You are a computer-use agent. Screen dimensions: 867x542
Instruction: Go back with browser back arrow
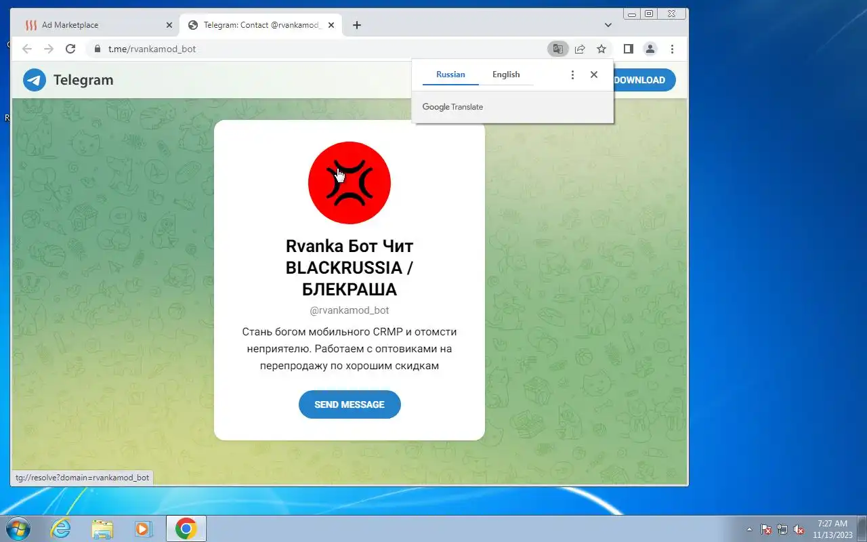[x=27, y=49]
